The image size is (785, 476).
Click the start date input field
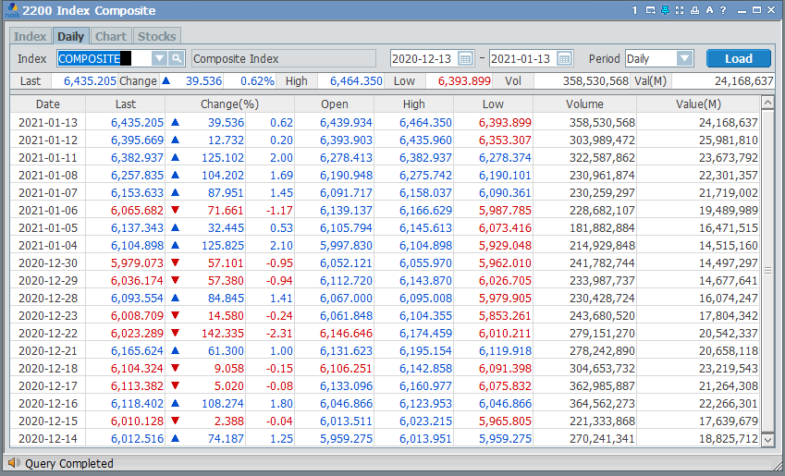423,58
